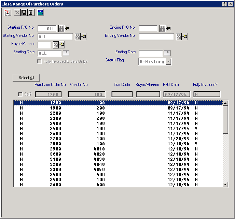Click binoculars lookup for Ending P/O No.
Image resolution: width=235 pixels, height=219 pixels.
point(162,28)
